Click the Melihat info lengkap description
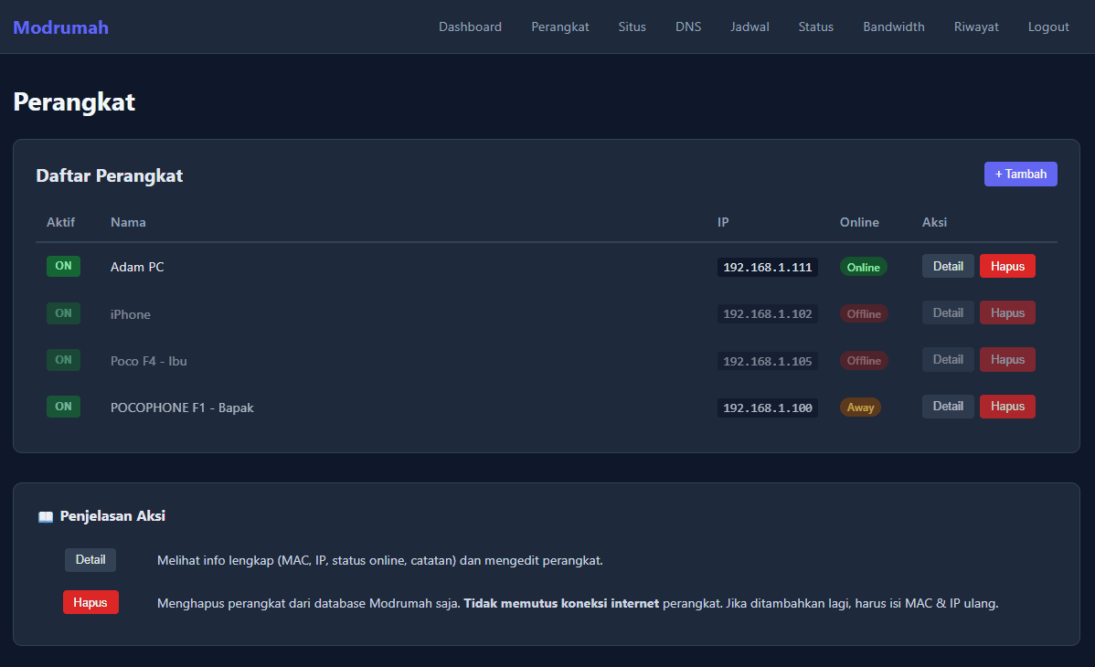 pyautogui.click(x=380, y=560)
